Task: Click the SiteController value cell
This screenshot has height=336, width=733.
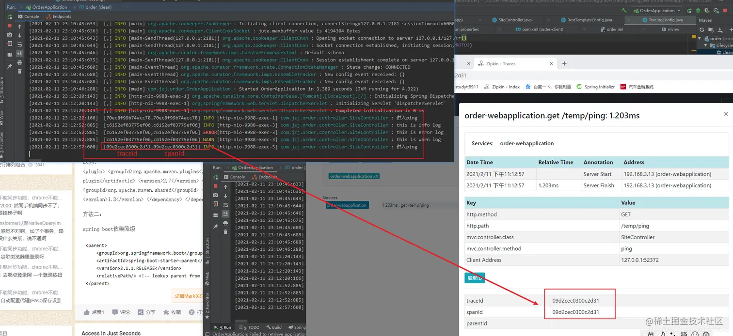Action: click(674, 237)
